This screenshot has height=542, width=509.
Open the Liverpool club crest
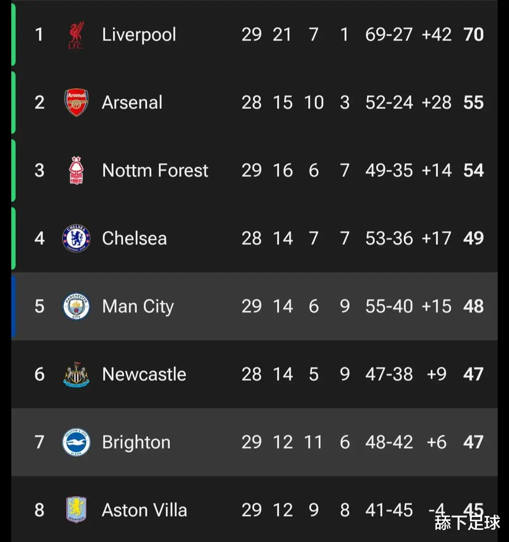pyautogui.click(x=76, y=34)
